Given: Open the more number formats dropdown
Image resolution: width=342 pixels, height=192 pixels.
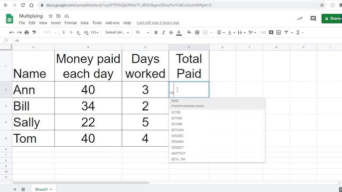Looking at the screenshot, I should 94,32.
